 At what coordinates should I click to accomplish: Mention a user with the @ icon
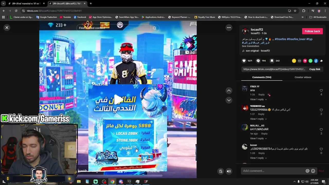[307, 171]
